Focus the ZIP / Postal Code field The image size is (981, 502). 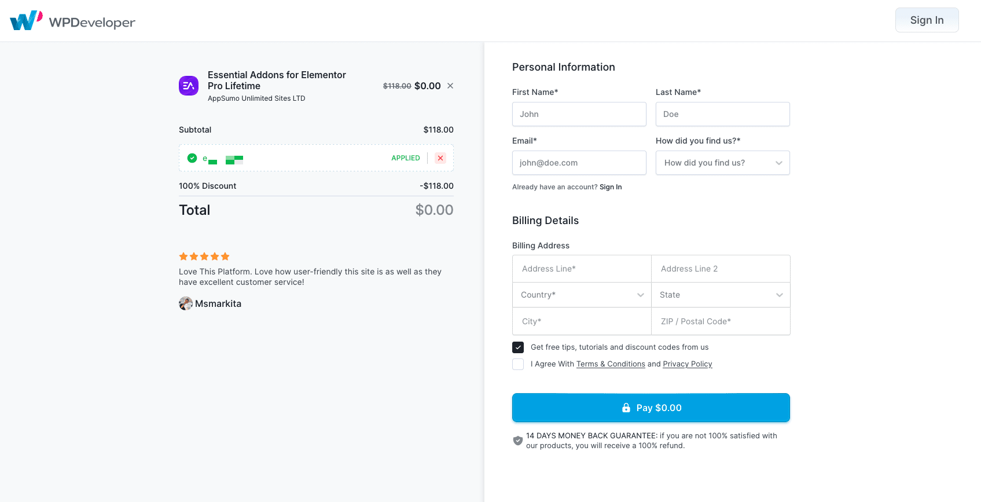click(721, 321)
